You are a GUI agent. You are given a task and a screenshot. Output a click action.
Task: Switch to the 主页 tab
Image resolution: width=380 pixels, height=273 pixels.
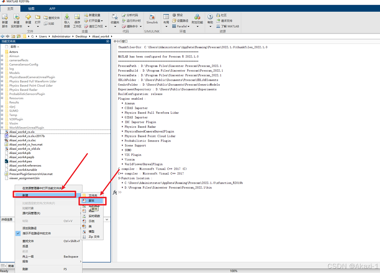tap(10, 9)
